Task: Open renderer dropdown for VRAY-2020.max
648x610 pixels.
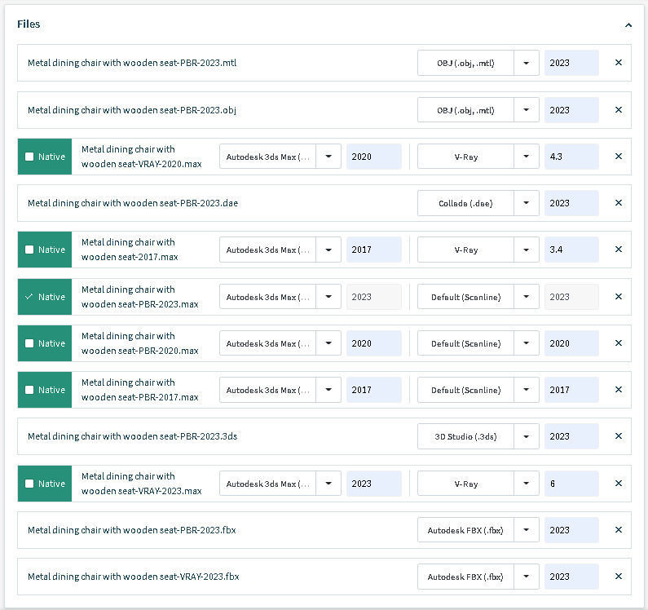Action: click(526, 157)
